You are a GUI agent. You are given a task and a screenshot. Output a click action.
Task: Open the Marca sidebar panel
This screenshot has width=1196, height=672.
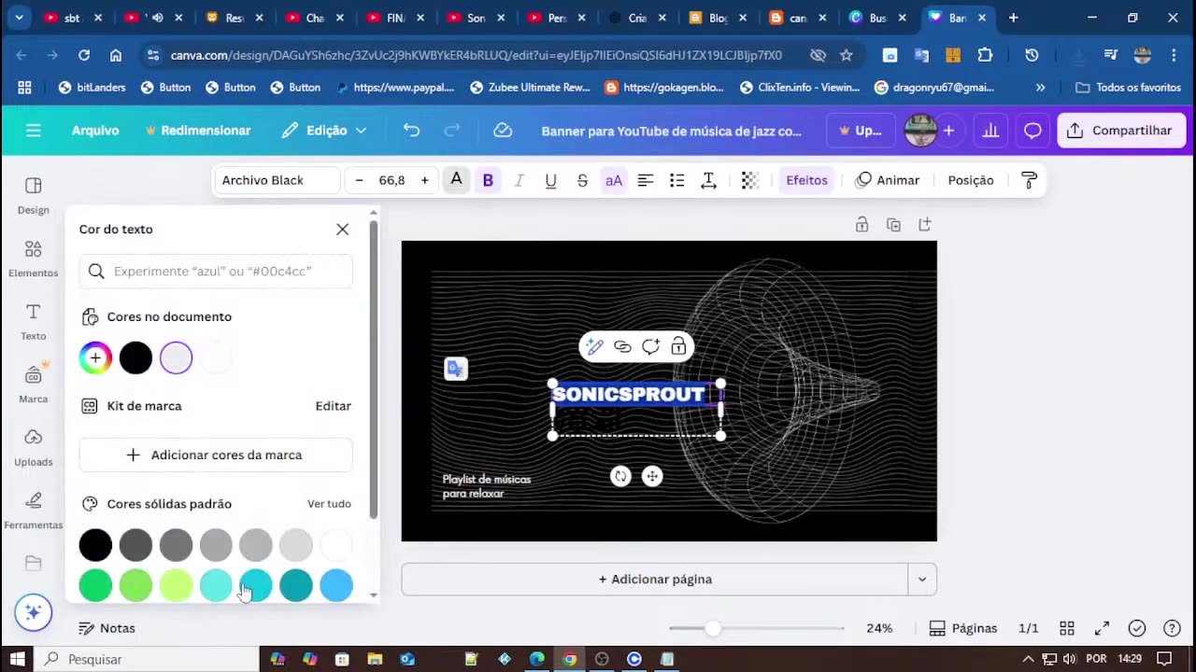coord(34,385)
